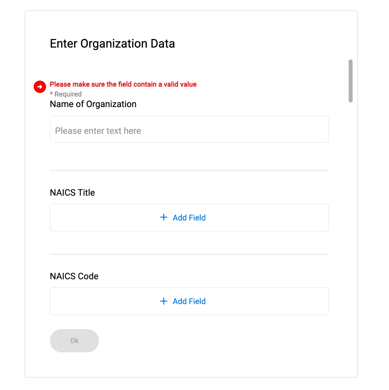Click Add Field text for NAICS Title
Viewport: 389px width, 390px height.
pos(189,218)
